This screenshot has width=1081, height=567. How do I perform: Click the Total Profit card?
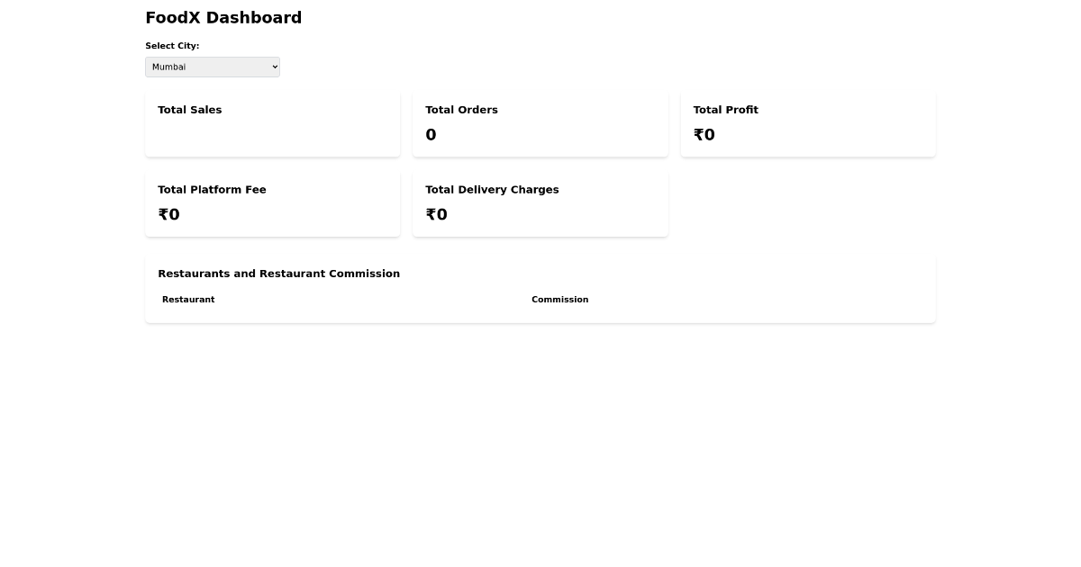click(808, 123)
